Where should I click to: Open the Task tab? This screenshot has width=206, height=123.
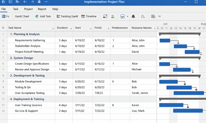tap(16, 9)
